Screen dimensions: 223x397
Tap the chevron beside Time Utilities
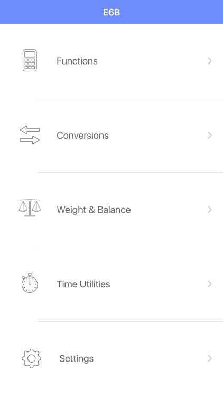pos(210,284)
